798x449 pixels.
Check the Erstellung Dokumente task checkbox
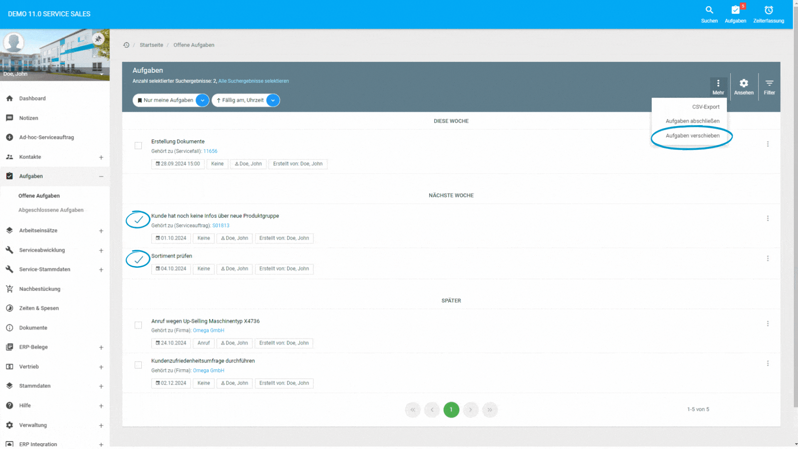tap(138, 146)
